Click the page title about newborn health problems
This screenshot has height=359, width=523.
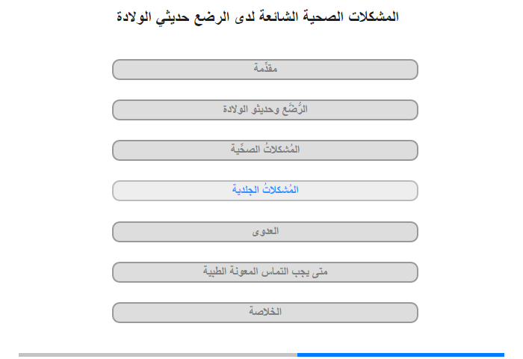pos(258,16)
